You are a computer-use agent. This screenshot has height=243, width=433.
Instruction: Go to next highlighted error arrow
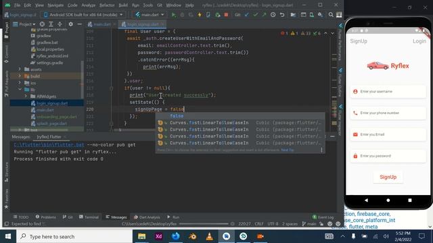point(332,33)
